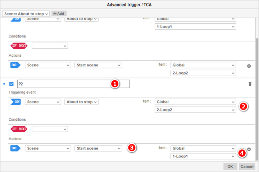Delete the P2 trigger with trash icon
This screenshot has height=172, width=259.
click(x=250, y=84)
